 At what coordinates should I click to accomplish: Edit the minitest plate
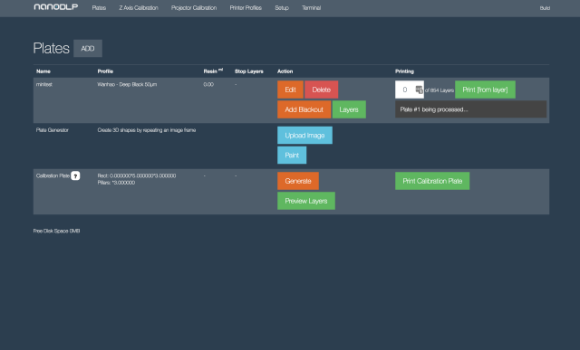coord(290,90)
